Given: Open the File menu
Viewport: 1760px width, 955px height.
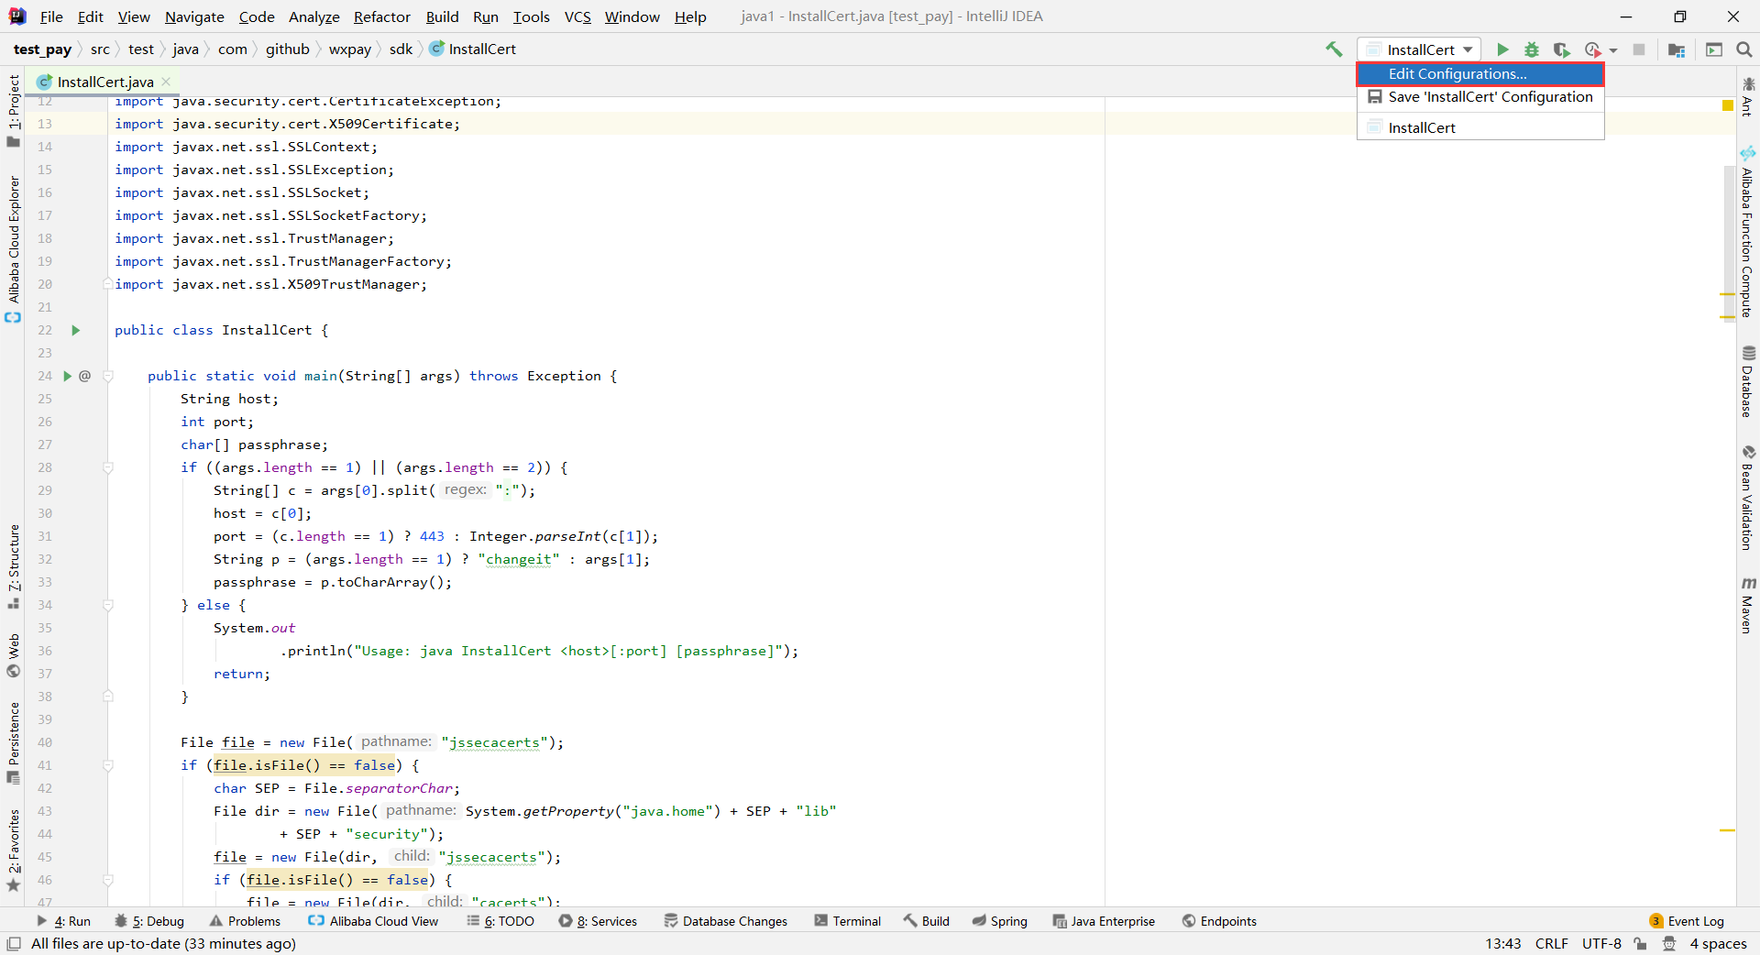Looking at the screenshot, I should [51, 16].
